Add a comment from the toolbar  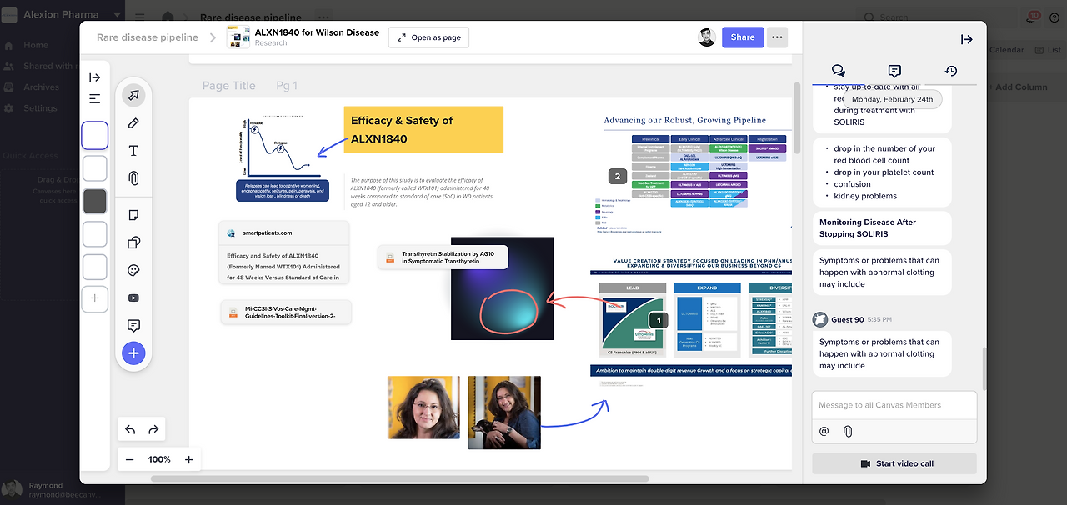[x=133, y=325]
